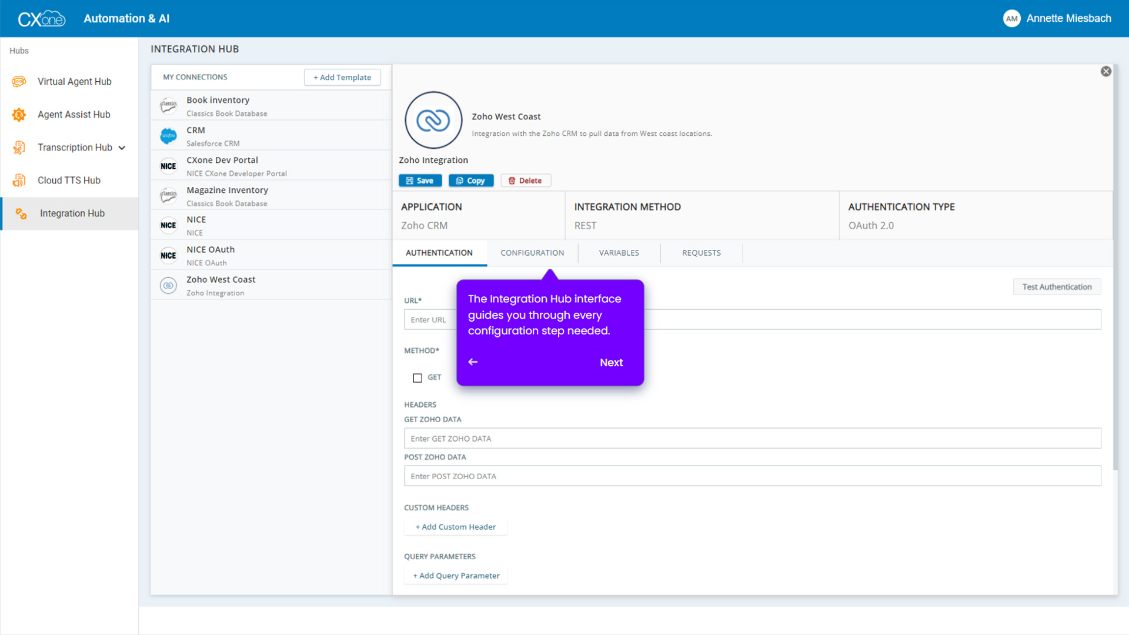Save the Zoho West Coast integration
The height and width of the screenshot is (635, 1129).
click(420, 180)
